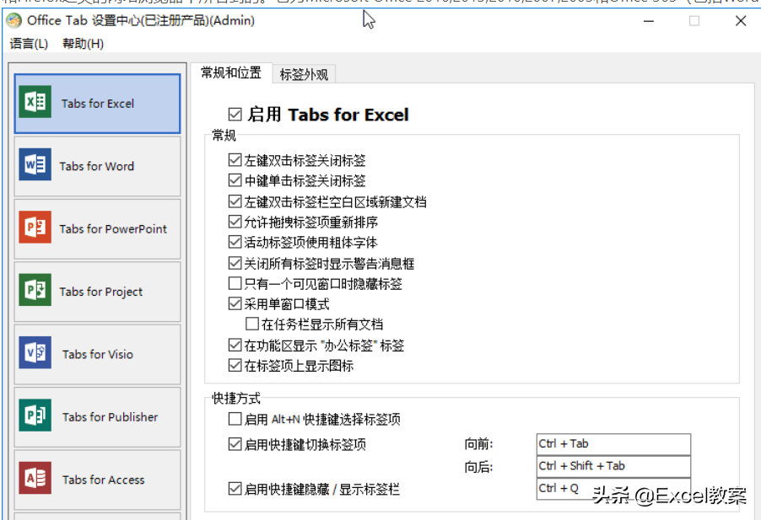Enable Alt+N 快捷键选择标签项 checkbox
This screenshot has width=761, height=520.
pyautogui.click(x=235, y=419)
